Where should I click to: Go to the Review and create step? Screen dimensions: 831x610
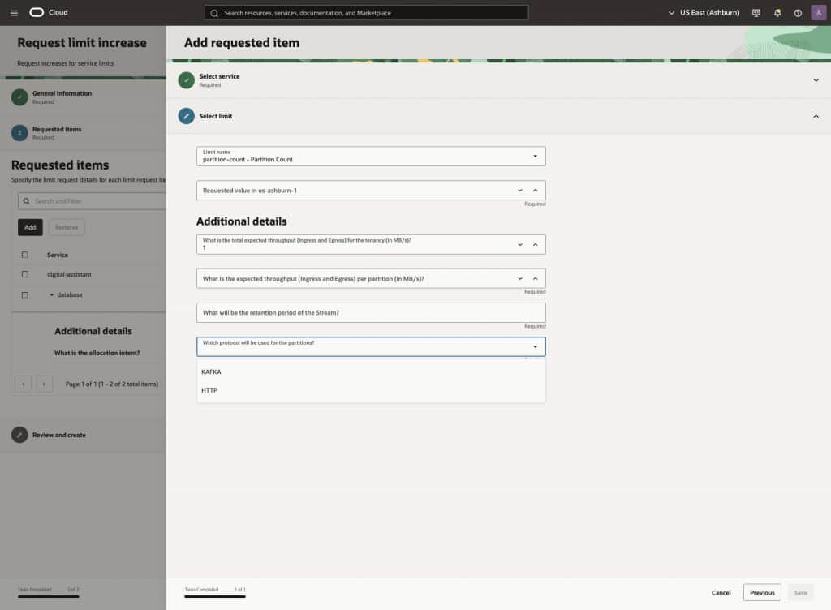click(x=58, y=435)
